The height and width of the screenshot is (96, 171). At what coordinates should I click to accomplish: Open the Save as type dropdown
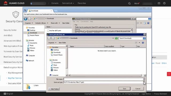pos(104,82)
